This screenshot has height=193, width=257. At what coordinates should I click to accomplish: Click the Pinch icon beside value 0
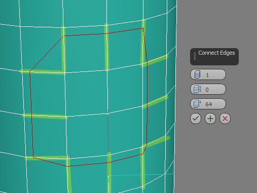pyautogui.click(x=197, y=89)
